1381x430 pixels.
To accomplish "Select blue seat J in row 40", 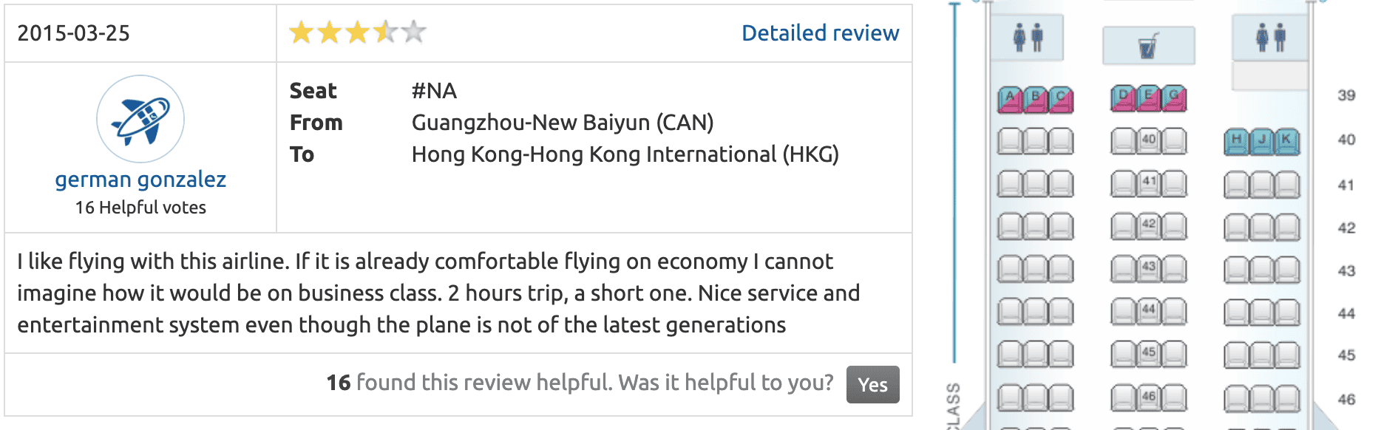I will point(1262,142).
